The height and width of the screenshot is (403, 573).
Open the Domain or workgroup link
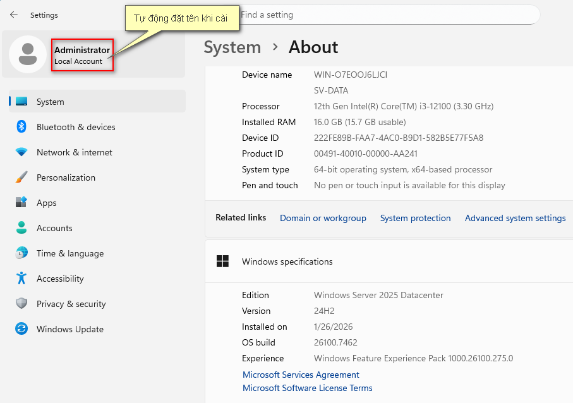click(323, 218)
